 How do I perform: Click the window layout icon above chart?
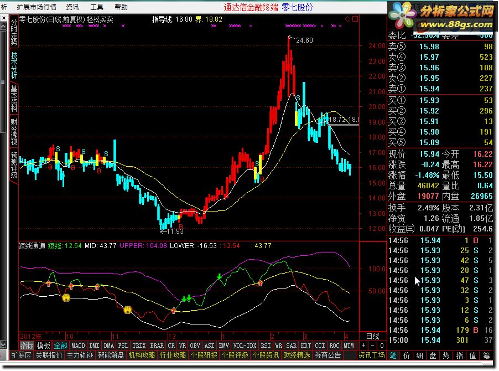(x=355, y=19)
